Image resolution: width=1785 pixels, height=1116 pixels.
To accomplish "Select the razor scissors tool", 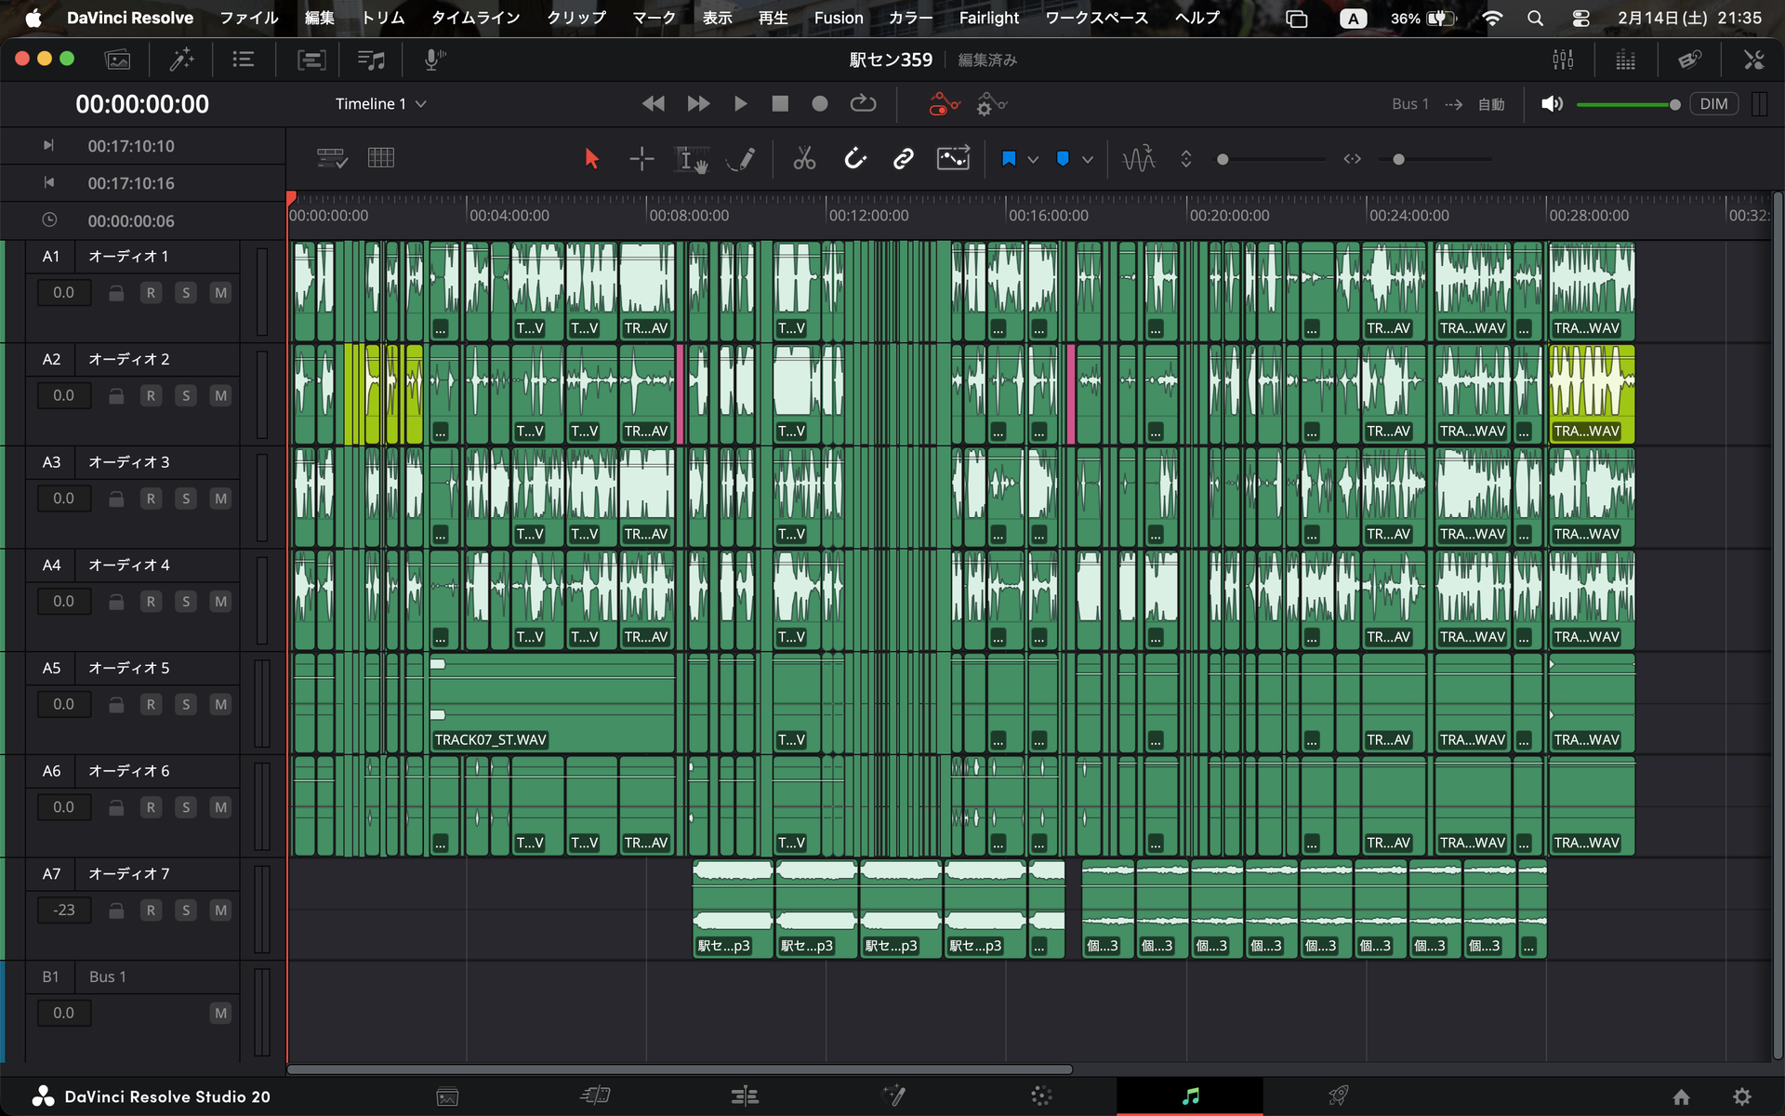I will (804, 159).
